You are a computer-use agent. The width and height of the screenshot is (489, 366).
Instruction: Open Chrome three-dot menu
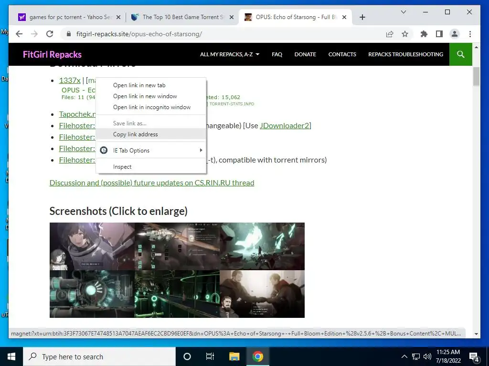click(470, 34)
